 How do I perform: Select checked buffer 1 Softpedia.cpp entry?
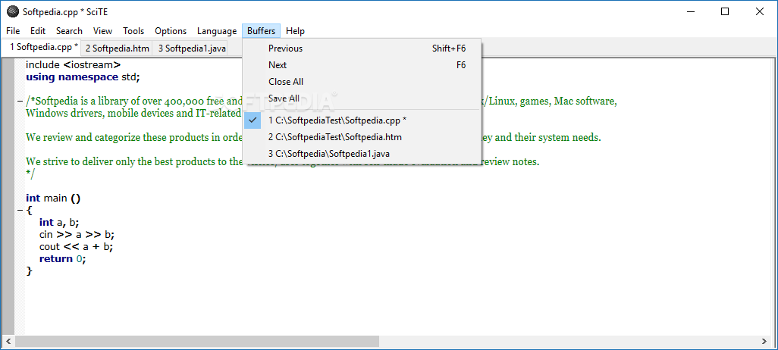point(362,120)
